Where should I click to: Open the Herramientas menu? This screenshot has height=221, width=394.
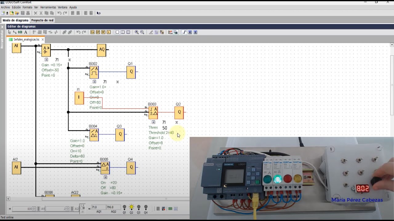point(48,7)
